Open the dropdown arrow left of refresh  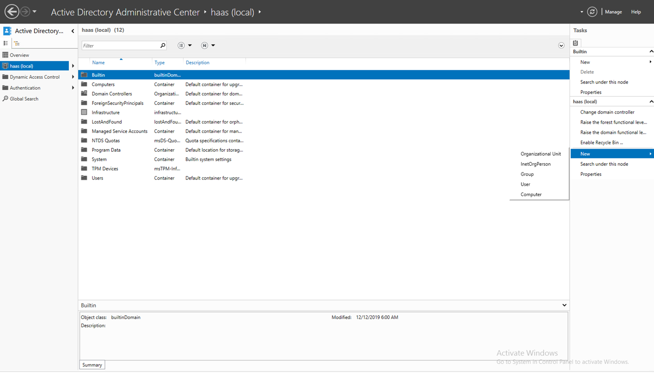click(x=582, y=12)
